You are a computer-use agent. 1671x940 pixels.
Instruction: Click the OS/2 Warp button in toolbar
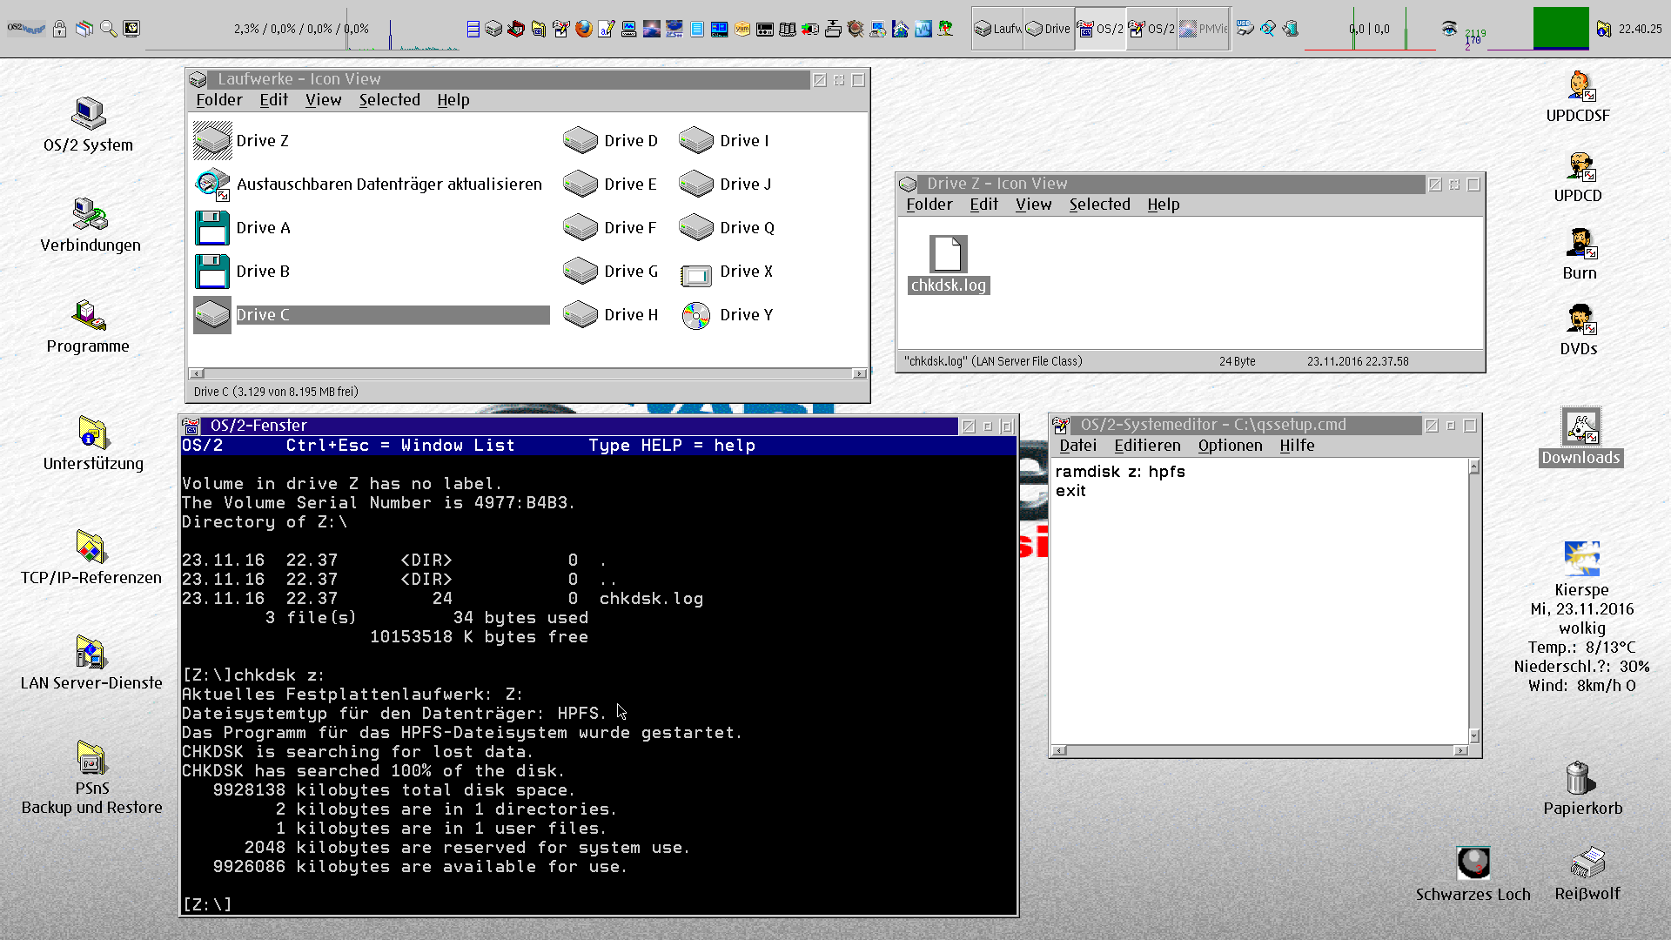click(25, 29)
